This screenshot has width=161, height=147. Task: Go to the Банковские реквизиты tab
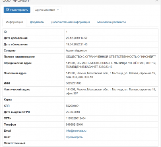[111, 22]
